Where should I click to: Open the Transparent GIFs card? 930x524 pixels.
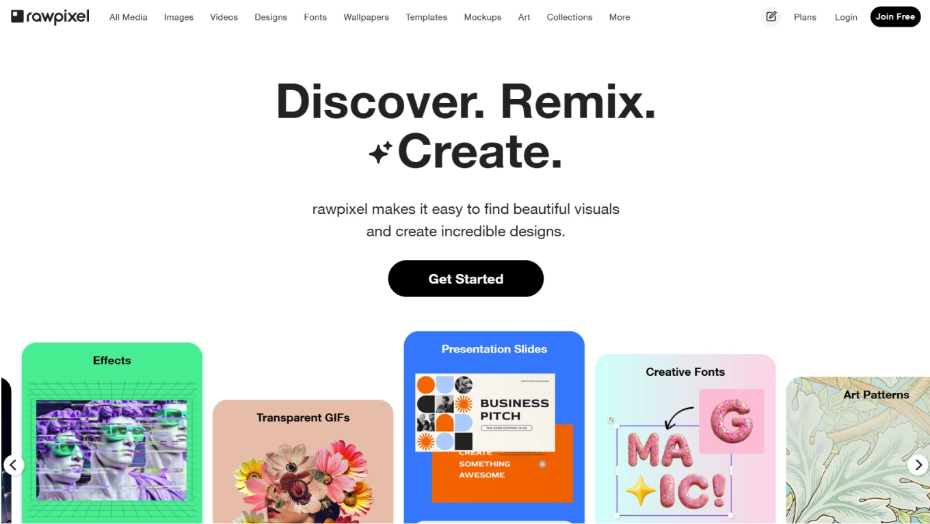pos(303,462)
